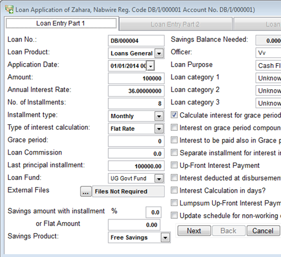Click the Cancel button
This screenshot has width=281, height=257.
[263, 231]
